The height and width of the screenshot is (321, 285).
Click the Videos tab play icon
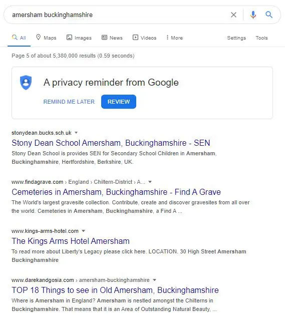pyautogui.click(x=135, y=38)
